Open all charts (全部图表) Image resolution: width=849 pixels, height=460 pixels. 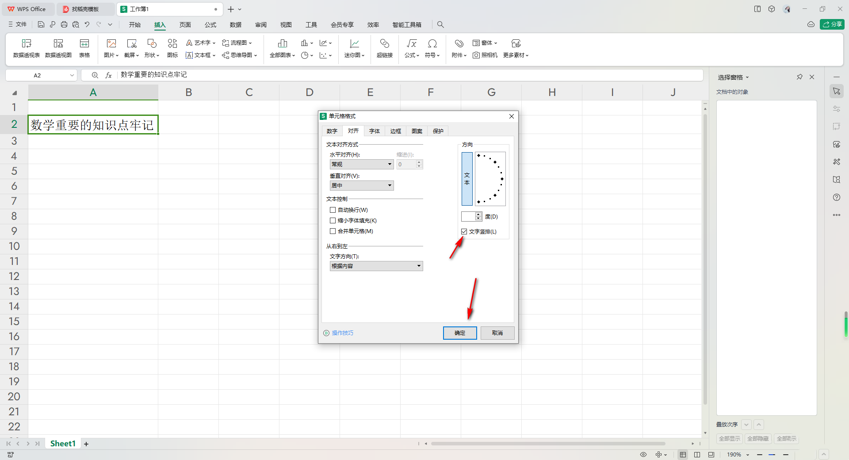coord(282,48)
